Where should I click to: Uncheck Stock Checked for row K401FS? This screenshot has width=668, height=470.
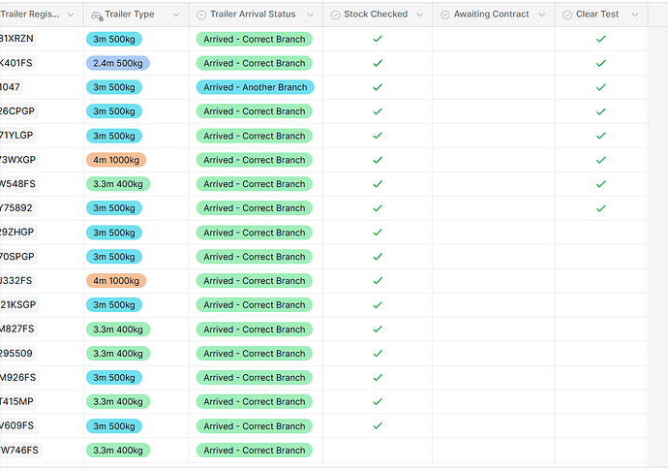click(378, 63)
